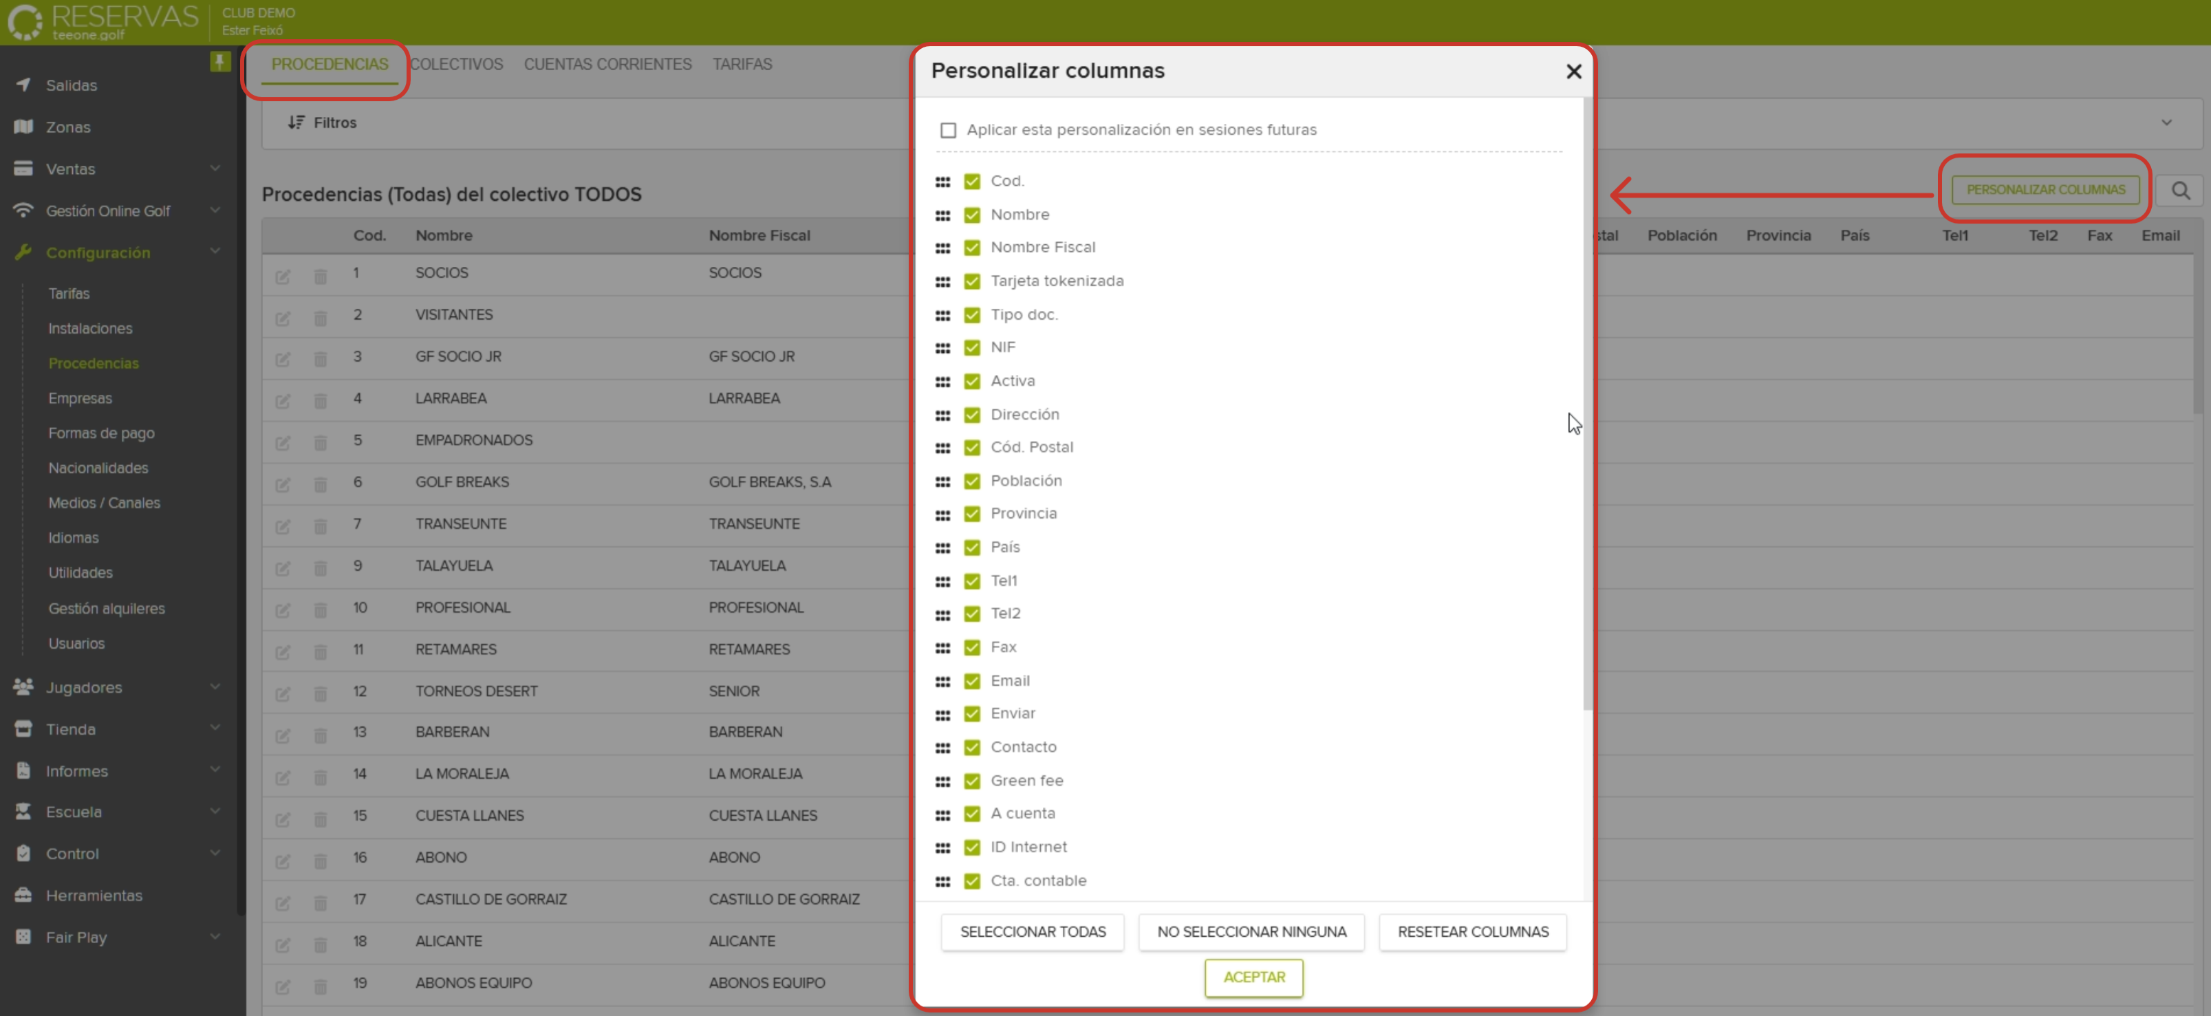2211x1016 pixels.
Task: Click PERSONALIZAR COLUMNAS button
Action: [2045, 190]
